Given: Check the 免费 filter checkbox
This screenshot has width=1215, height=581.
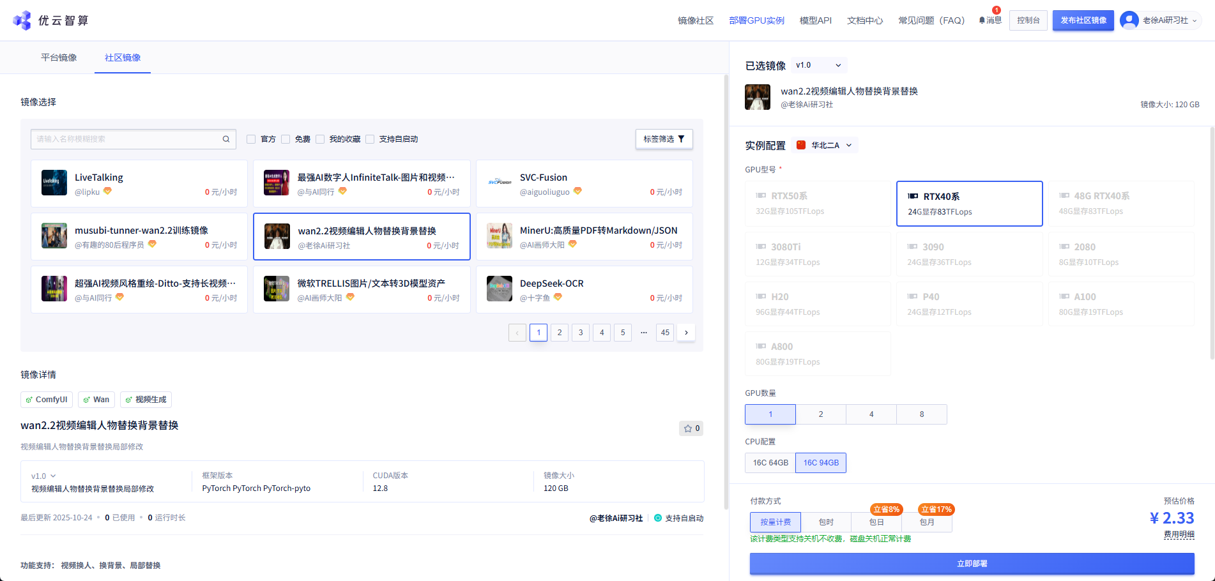Looking at the screenshot, I should click(x=286, y=139).
